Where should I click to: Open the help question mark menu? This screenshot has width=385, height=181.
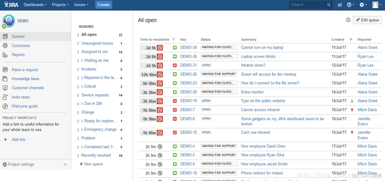tap(351, 5)
